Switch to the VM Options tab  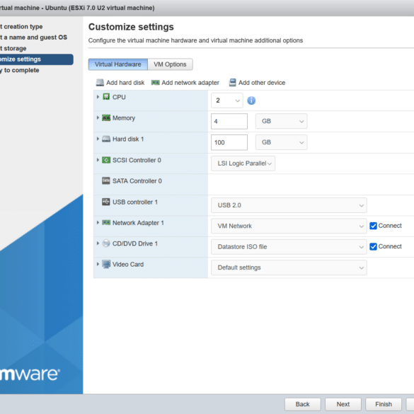coord(170,64)
